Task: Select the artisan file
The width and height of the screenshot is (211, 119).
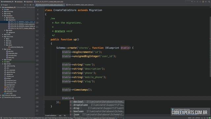Action: [8, 79]
